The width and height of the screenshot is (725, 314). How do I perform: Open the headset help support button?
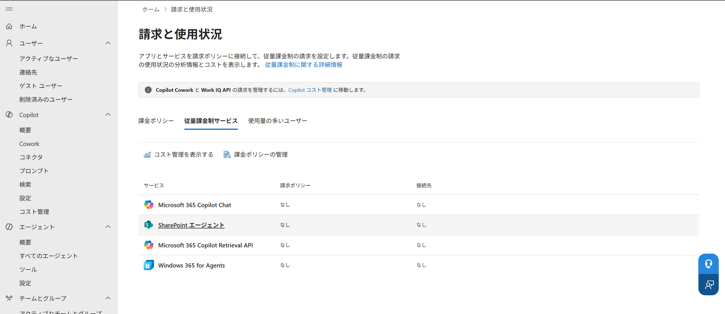[x=709, y=264]
